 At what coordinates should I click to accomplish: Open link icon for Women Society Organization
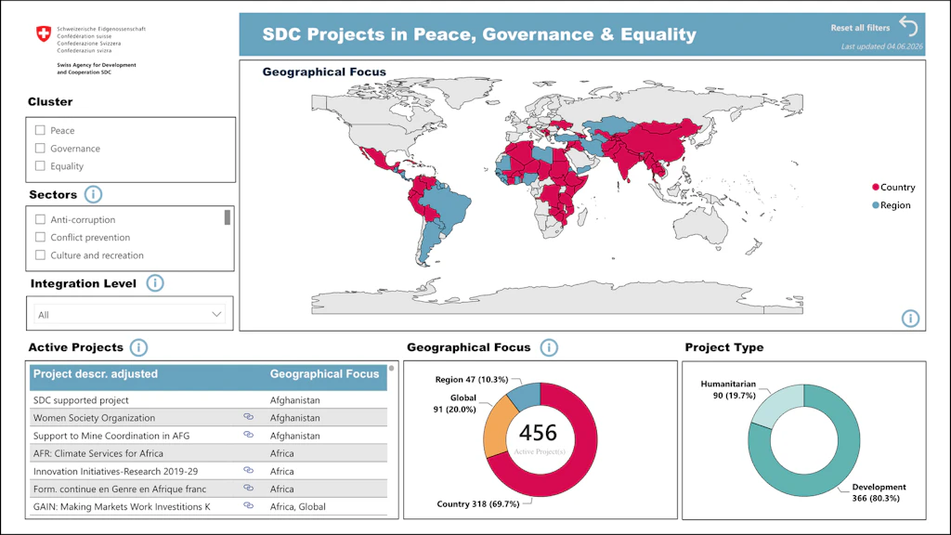(249, 417)
